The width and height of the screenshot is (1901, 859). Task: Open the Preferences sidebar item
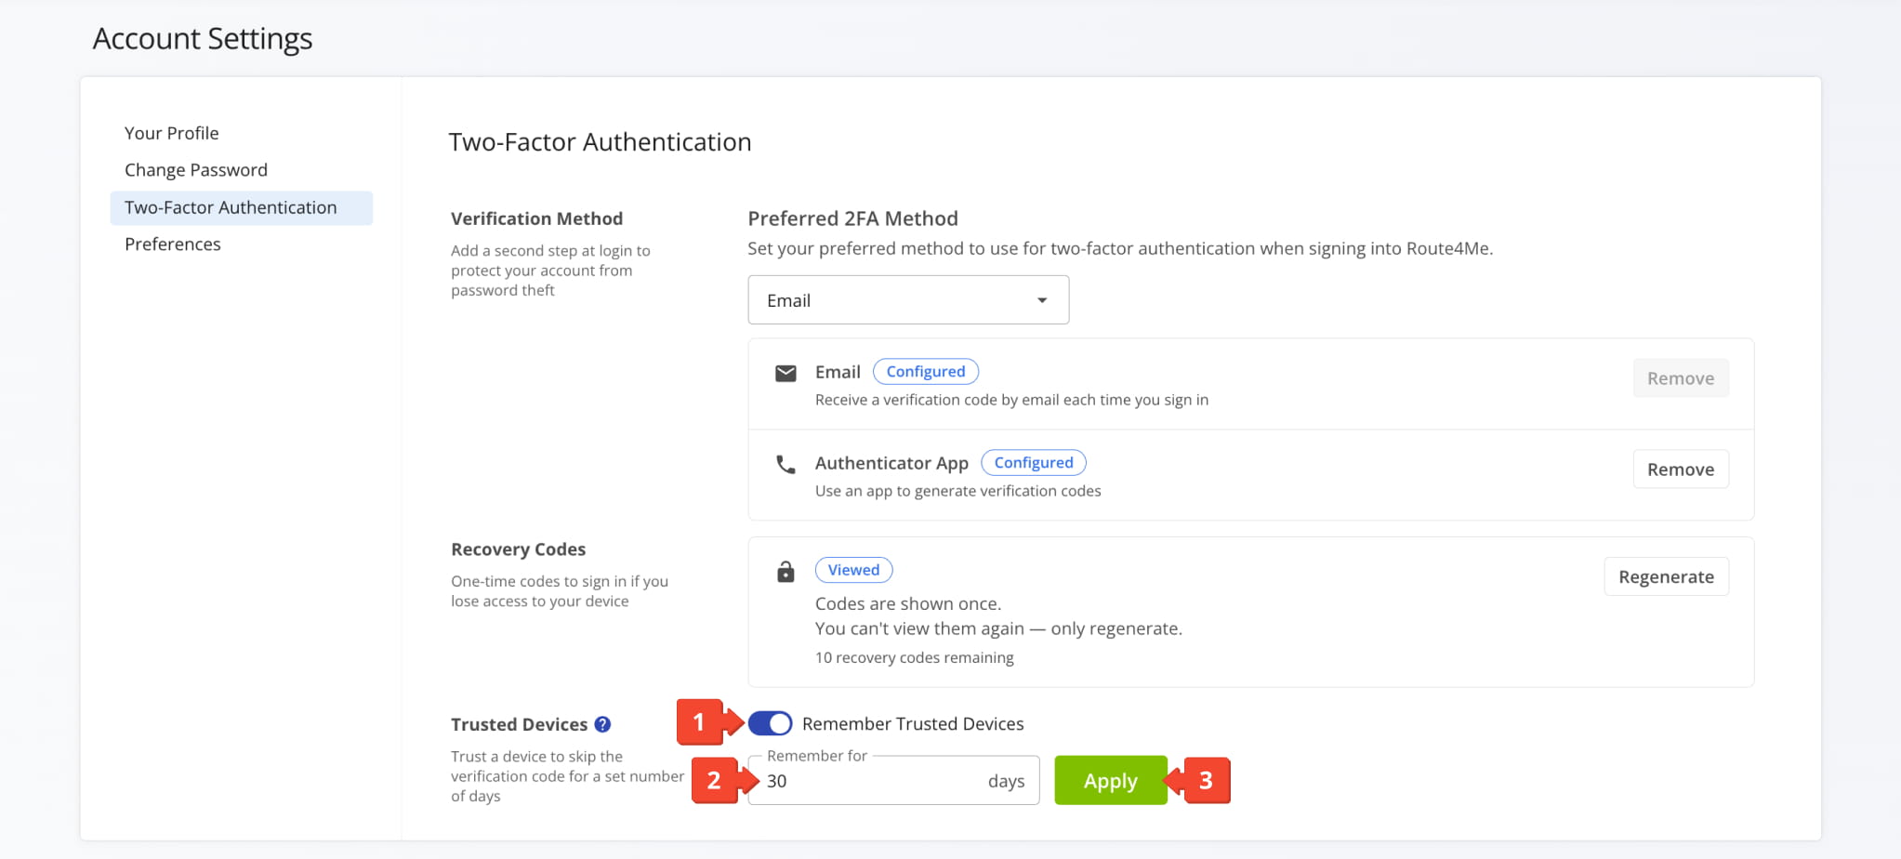173,244
